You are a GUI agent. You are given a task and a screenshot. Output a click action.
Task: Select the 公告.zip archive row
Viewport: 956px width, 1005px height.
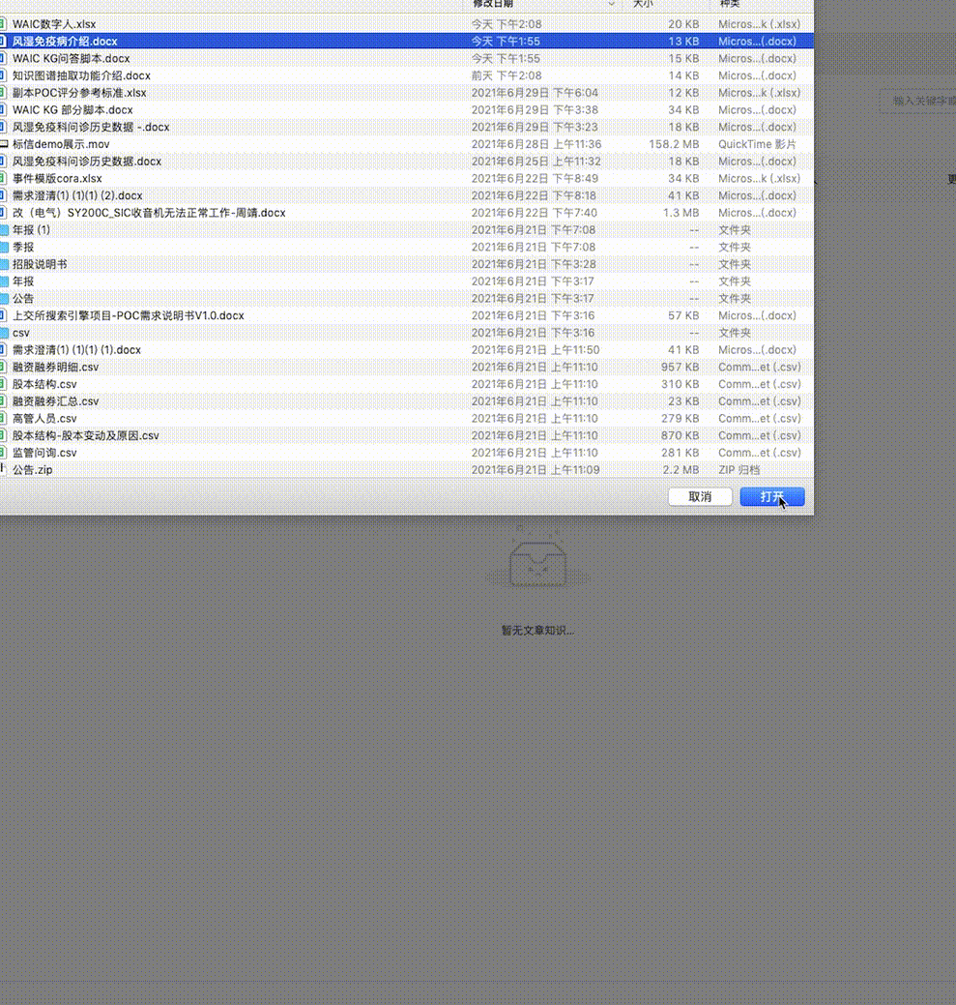(x=33, y=470)
